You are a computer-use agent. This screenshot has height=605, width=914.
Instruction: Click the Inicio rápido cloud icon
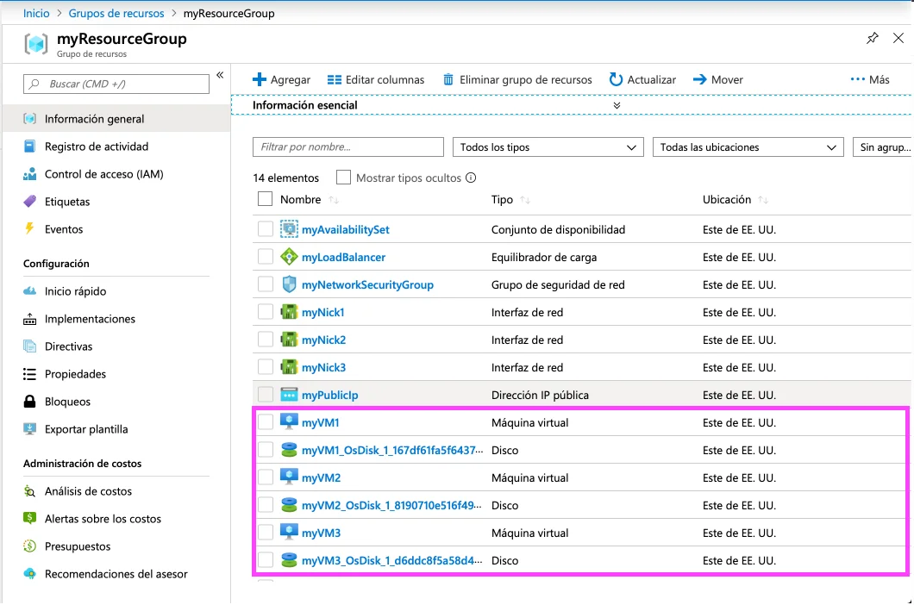click(x=29, y=290)
